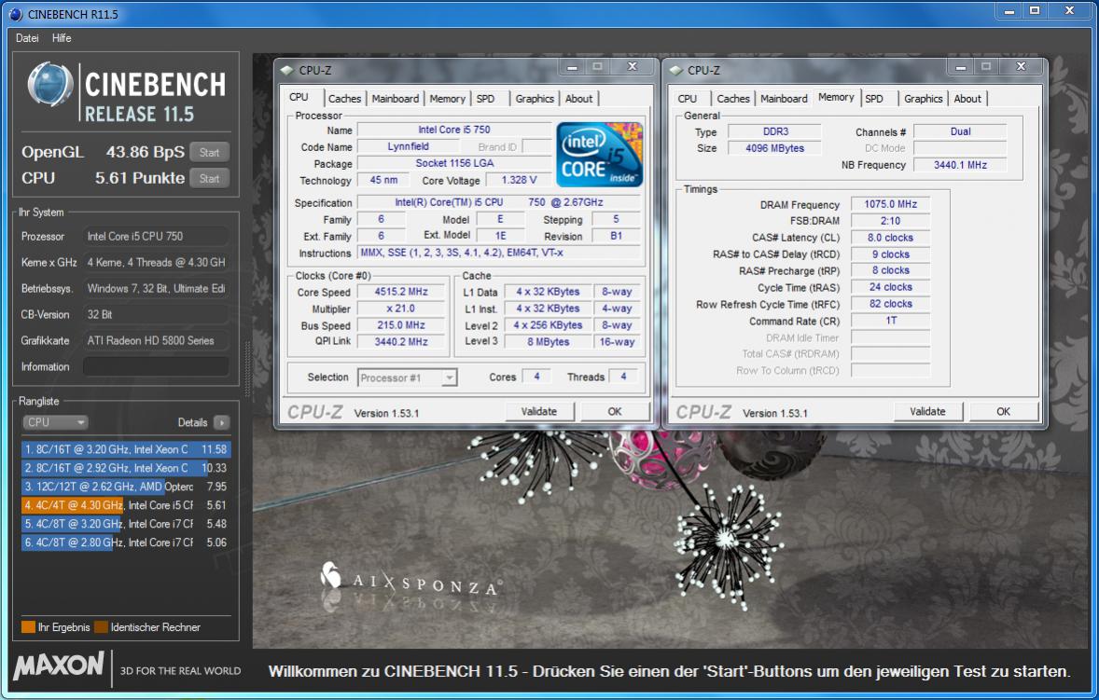Click the Multiplier value x 21.0
Screen dimensions: 1099x700
click(x=401, y=309)
